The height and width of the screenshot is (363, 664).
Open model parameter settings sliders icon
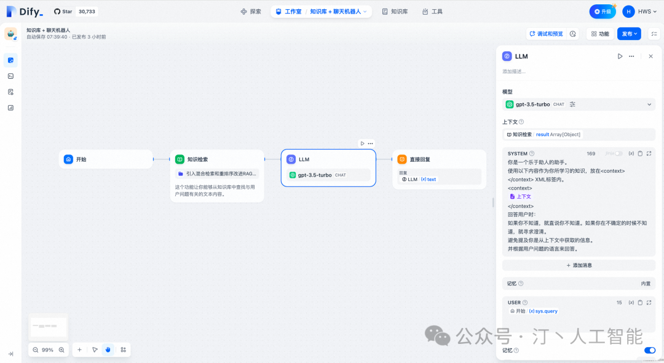572,104
